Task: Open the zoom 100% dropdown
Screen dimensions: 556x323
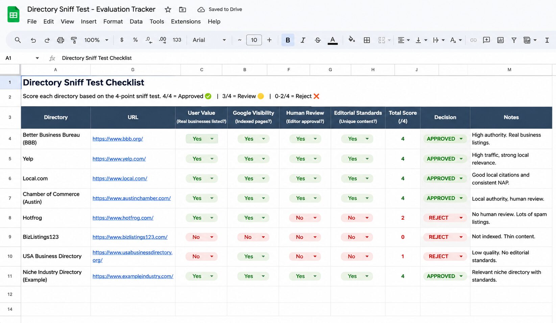Action: tap(96, 40)
